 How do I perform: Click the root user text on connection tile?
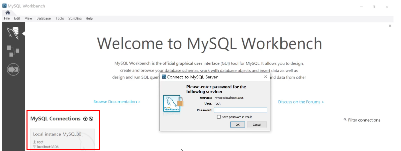(x=40, y=142)
